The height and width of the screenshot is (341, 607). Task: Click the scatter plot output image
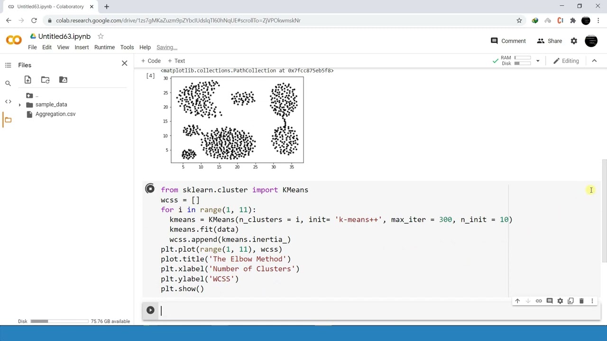233,123
